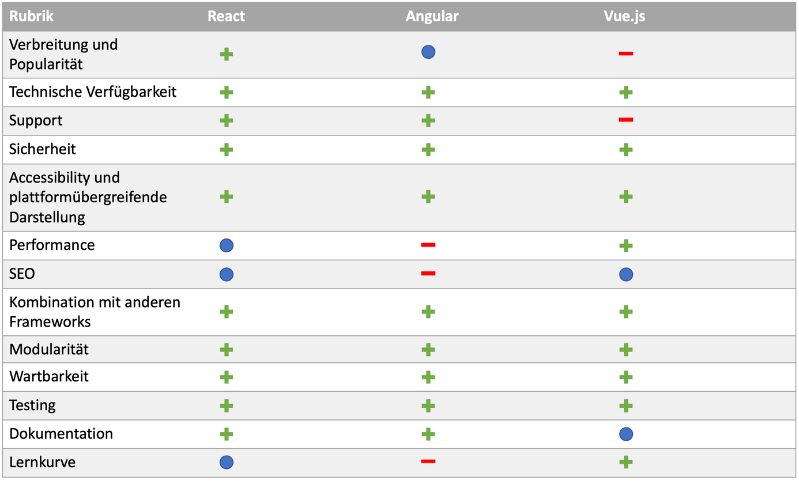Screen dimensions: 799x481
Task: Click the Vue.js column header
Action: [624, 16]
